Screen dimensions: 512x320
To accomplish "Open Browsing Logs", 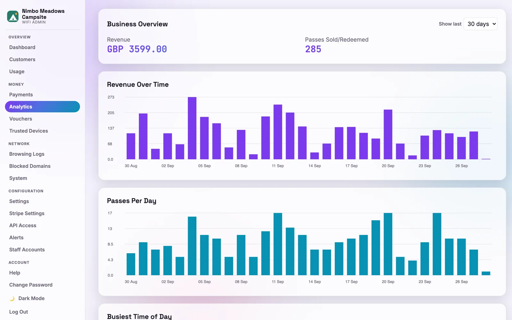I will coord(43,154).
